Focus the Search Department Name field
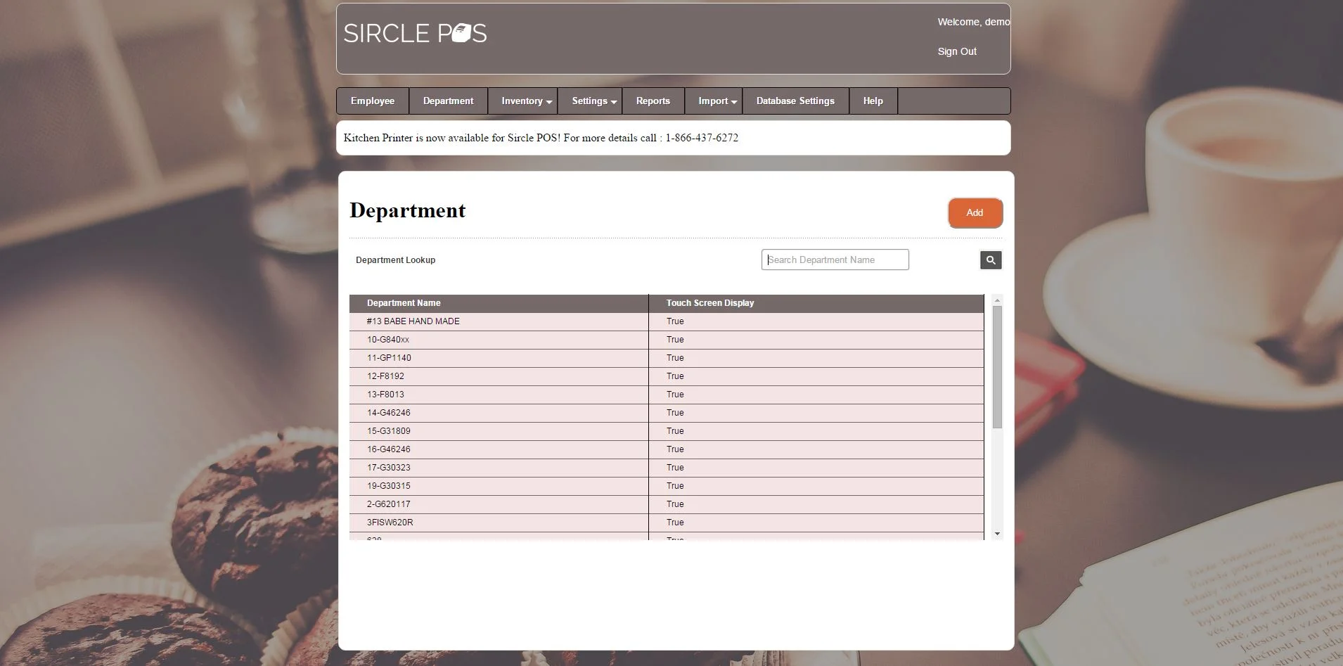This screenshot has width=1343, height=666. [x=835, y=260]
